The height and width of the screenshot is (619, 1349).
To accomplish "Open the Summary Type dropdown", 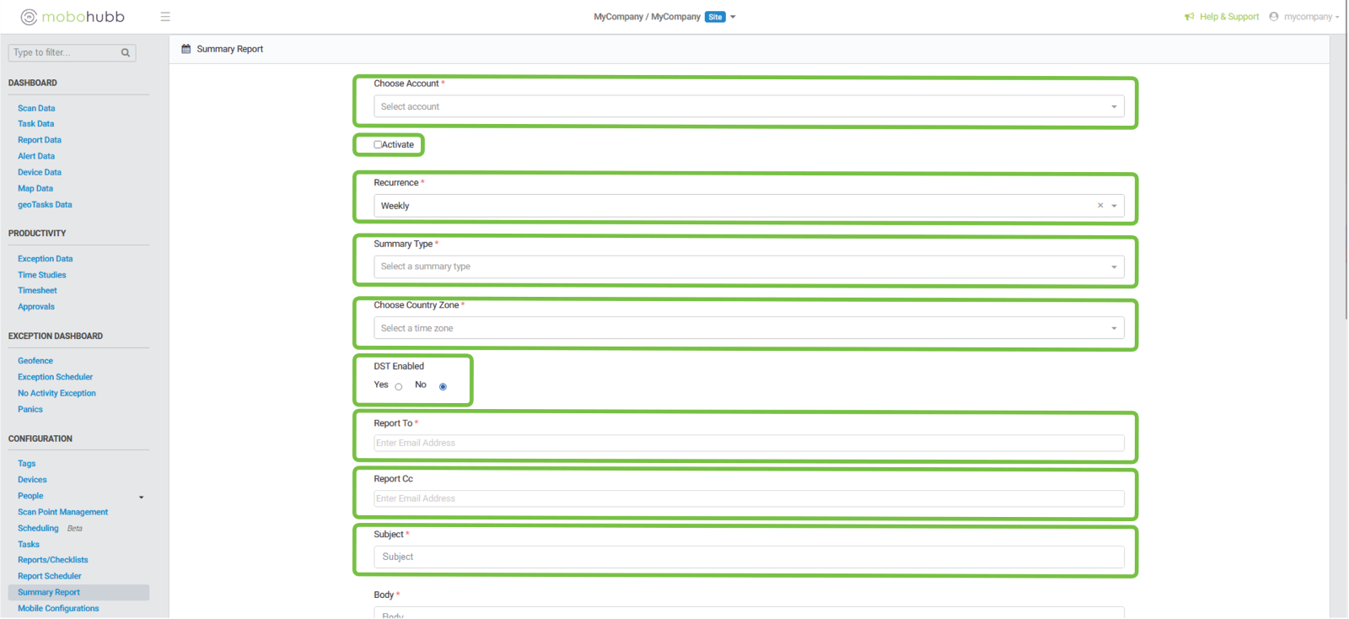I will 748,266.
